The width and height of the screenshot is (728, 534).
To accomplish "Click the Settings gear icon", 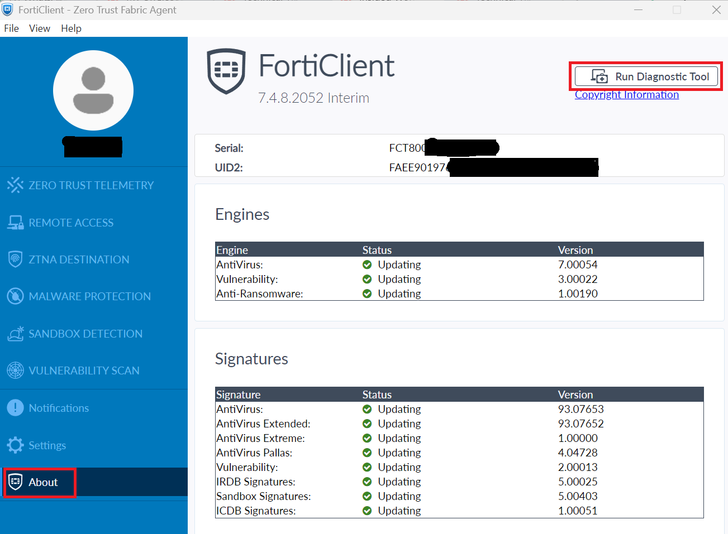I will [15, 445].
